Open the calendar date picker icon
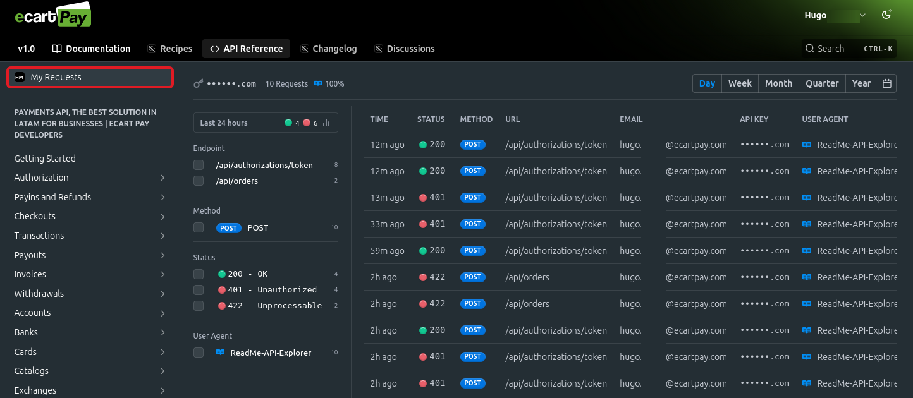The image size is (913, 398). (887, 83)
